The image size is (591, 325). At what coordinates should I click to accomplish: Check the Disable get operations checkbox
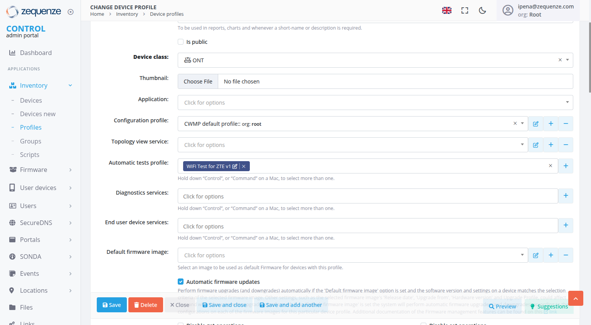(180, 324)
